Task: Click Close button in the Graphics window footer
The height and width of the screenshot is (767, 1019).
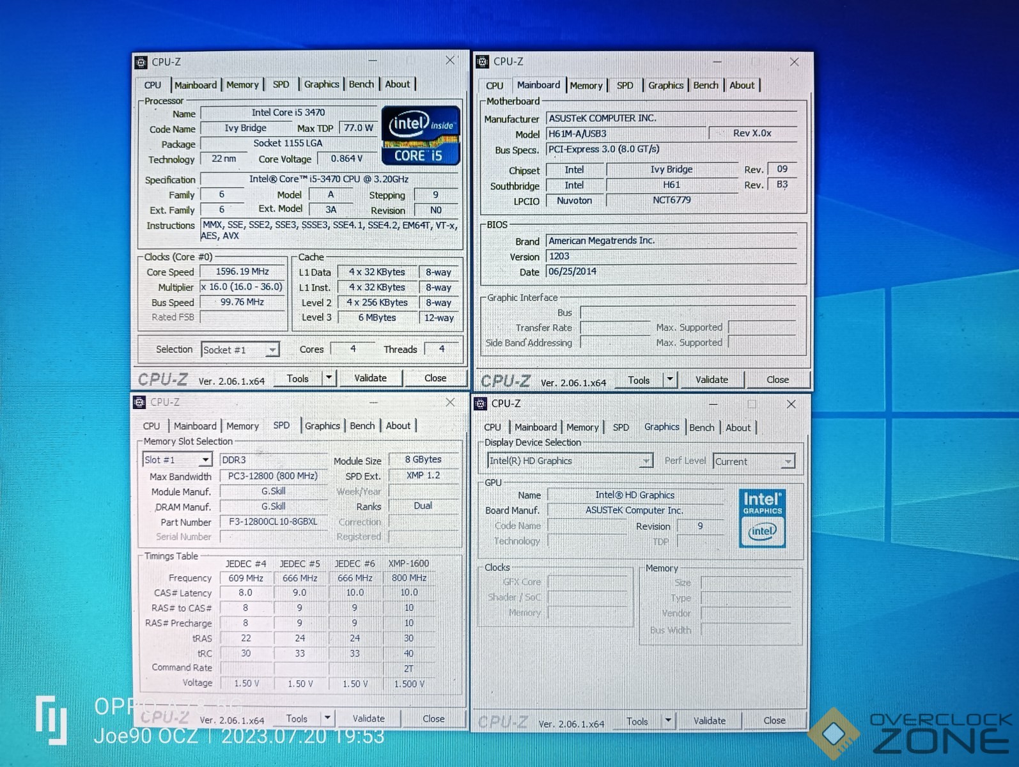Action: pyautogui.click(x=774, y=720)
